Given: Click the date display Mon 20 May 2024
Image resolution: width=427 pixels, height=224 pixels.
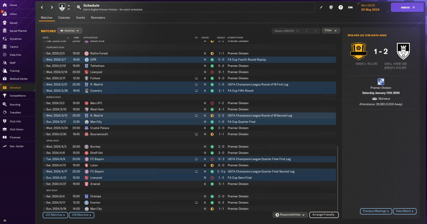Looking at the screenshot, I should [371, 7].
